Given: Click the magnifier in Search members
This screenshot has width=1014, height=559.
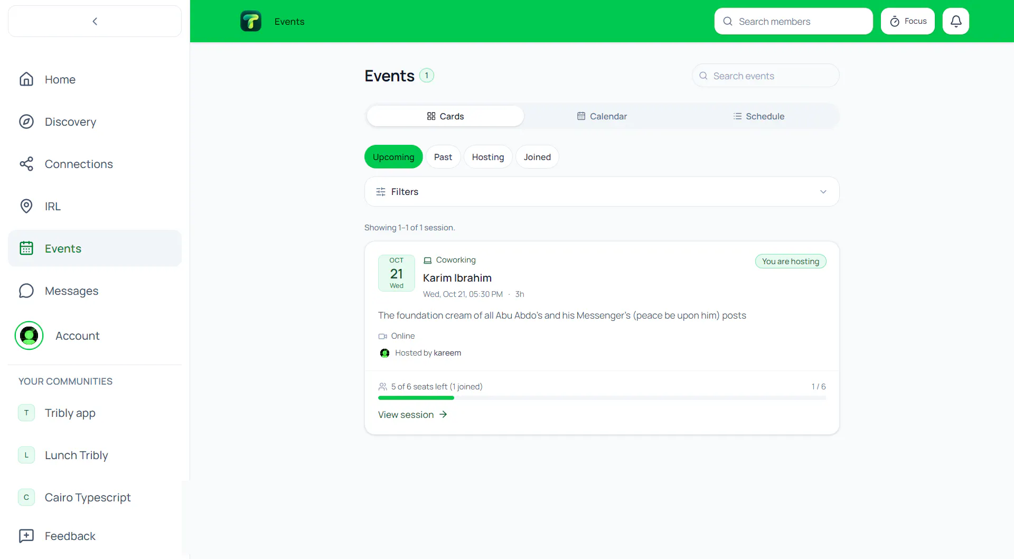Looking at the screenshot, I should (x=728, y=21).
